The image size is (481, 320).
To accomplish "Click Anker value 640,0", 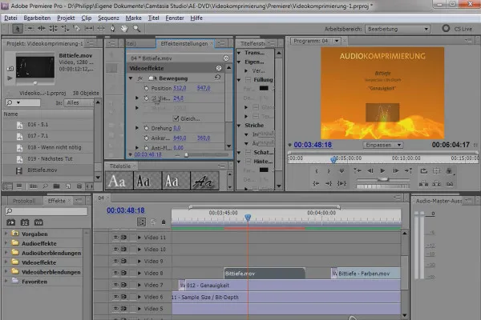I will click(x=180, y=138).
